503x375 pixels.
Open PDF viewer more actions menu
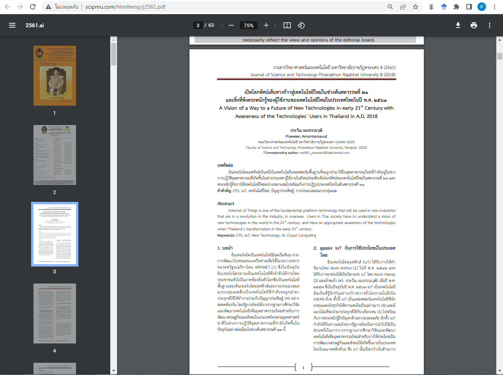point(490,25)
